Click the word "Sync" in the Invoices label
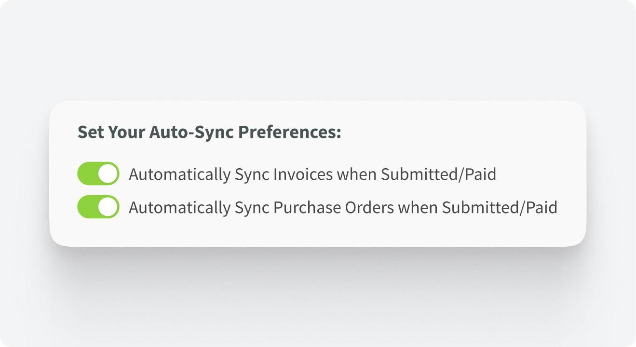This screenshot has height=347, width=636. (252, 174)
